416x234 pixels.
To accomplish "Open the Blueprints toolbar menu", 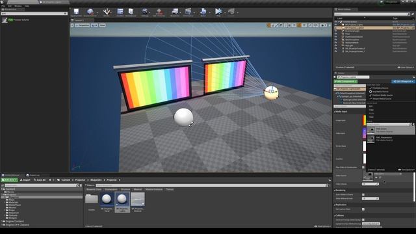I will [175, 12].
